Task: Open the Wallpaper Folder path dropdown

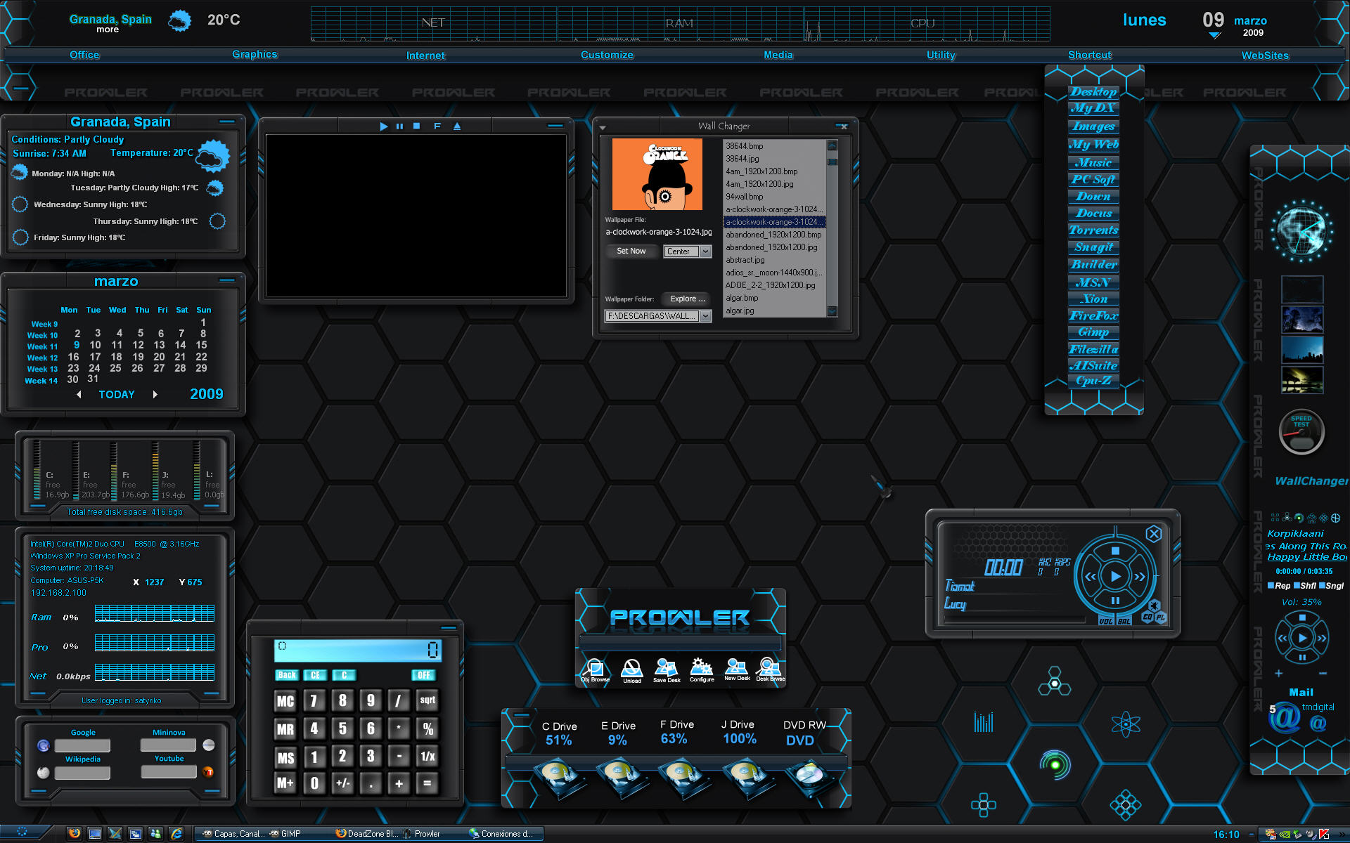Action: [706, 317]
